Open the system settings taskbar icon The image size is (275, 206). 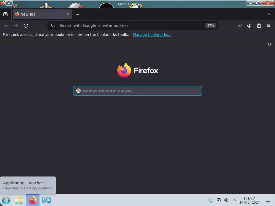point(47,200)
